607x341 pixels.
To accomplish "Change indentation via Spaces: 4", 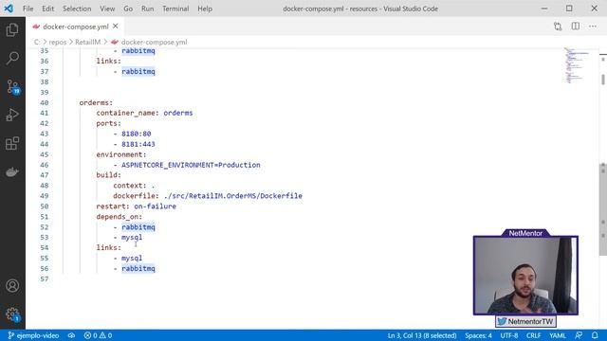I will [478, 335].
